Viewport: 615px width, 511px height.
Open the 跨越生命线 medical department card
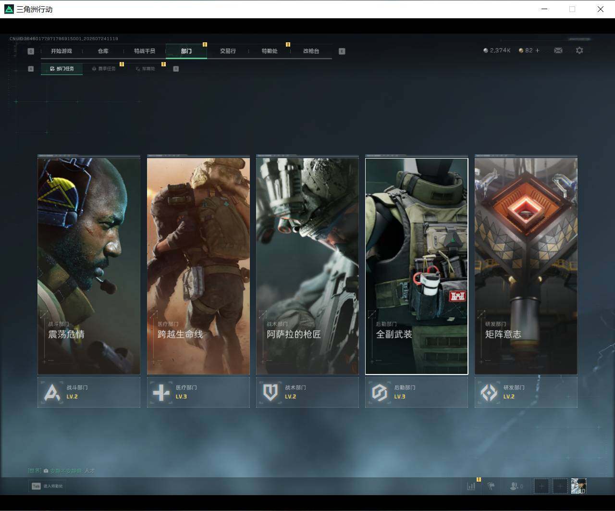point(198,266)
